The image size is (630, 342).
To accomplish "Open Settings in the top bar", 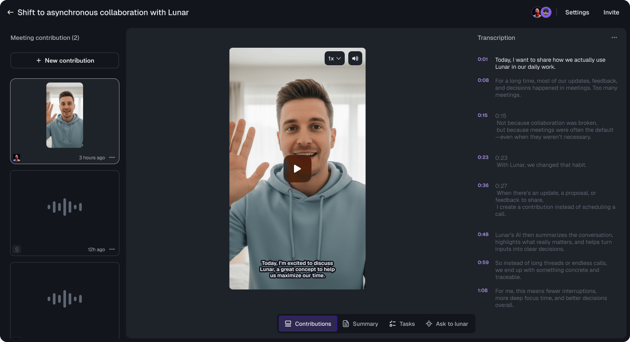I will [x=577, y=12].
